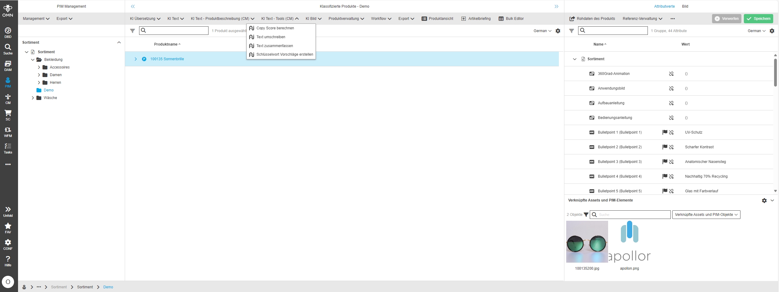Open the WFM workflow module

[8, 132]
